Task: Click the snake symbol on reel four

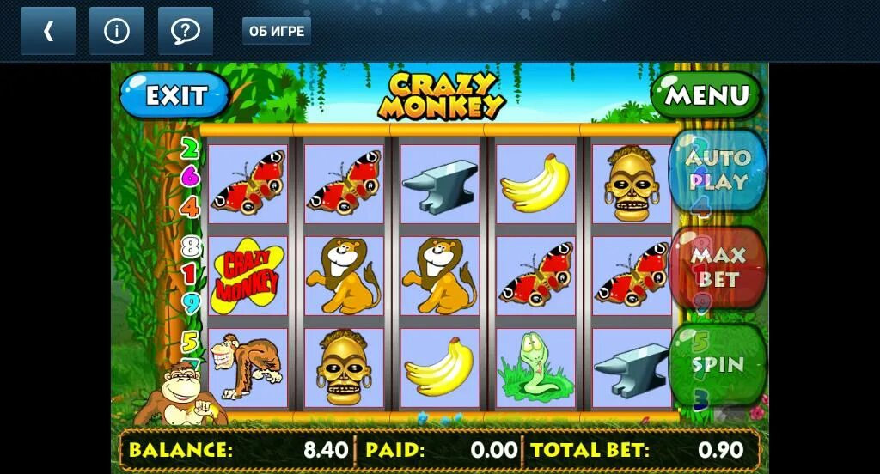Action: point(535,368)
